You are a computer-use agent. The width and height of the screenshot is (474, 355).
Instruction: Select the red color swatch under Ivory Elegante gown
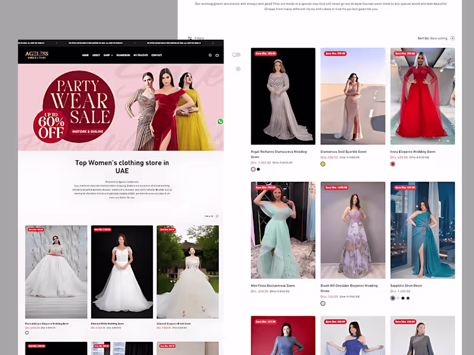click(x=392, y=164)
